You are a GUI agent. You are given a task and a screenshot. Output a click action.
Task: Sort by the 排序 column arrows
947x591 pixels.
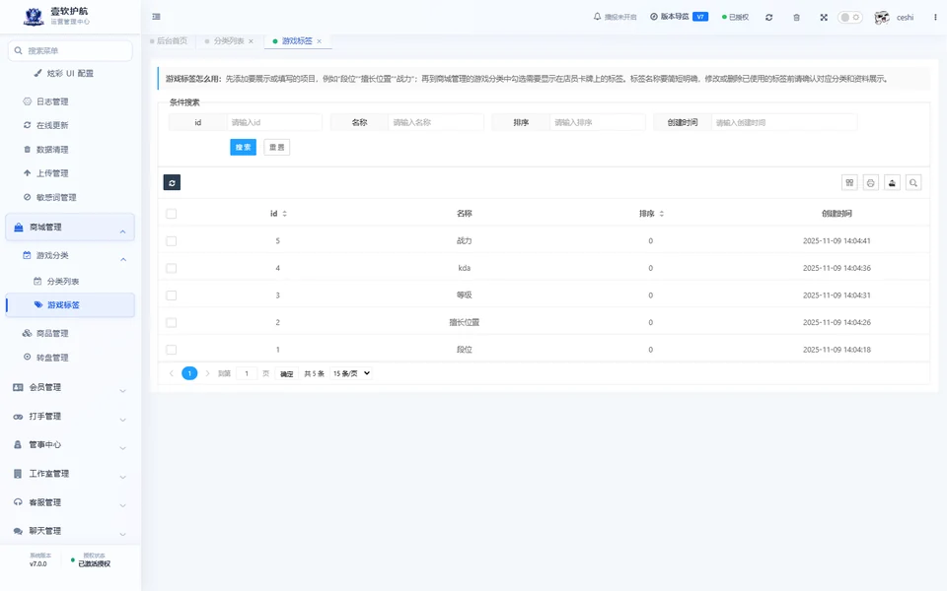point(661,214)
